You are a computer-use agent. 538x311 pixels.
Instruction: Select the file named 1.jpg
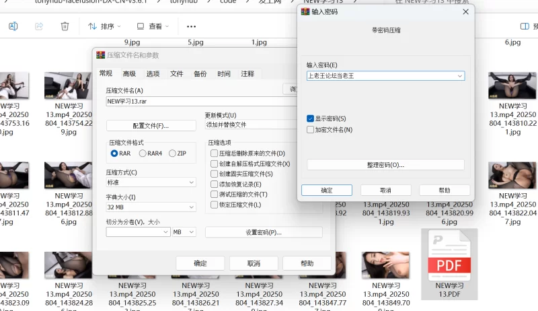[x=259, y=42]
